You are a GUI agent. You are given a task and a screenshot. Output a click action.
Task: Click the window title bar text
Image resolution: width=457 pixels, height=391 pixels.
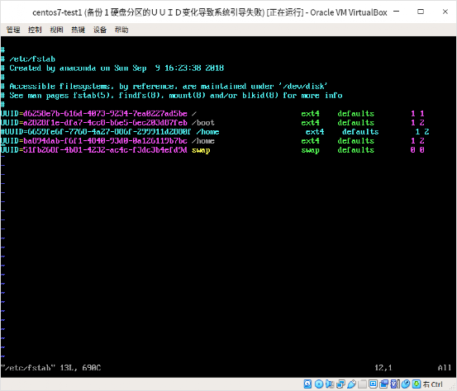[210, 12]
